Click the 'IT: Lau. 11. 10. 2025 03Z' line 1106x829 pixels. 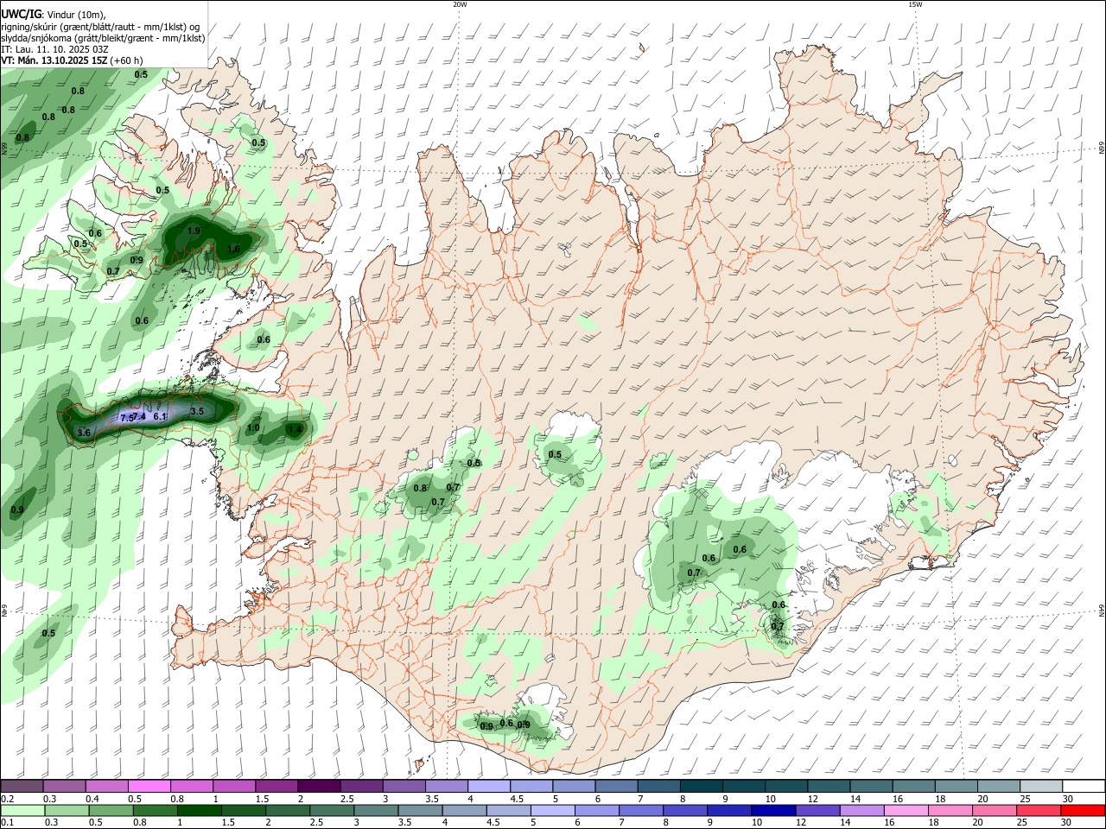[x=54, y=49]
